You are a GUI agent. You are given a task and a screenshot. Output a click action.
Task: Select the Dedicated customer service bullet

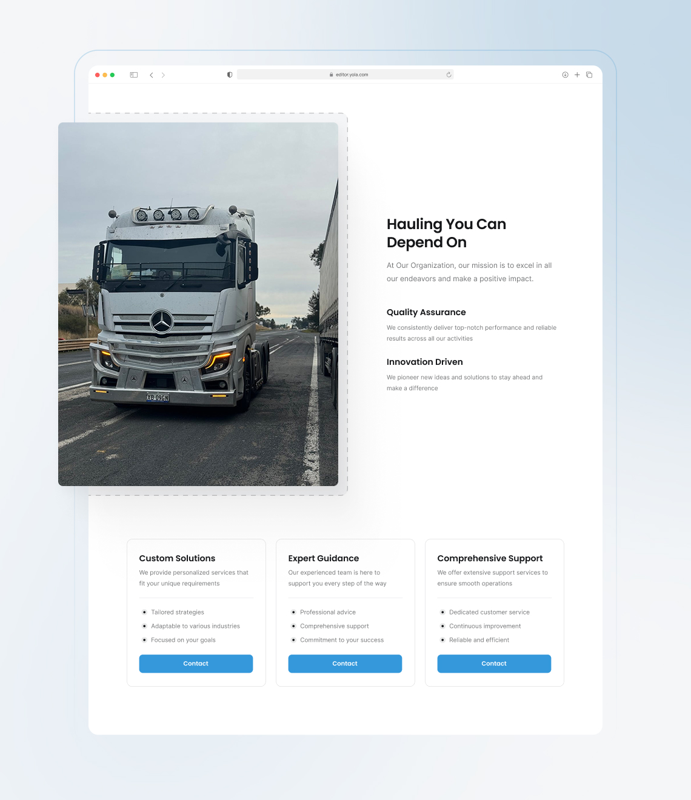(x=489, y=612)
